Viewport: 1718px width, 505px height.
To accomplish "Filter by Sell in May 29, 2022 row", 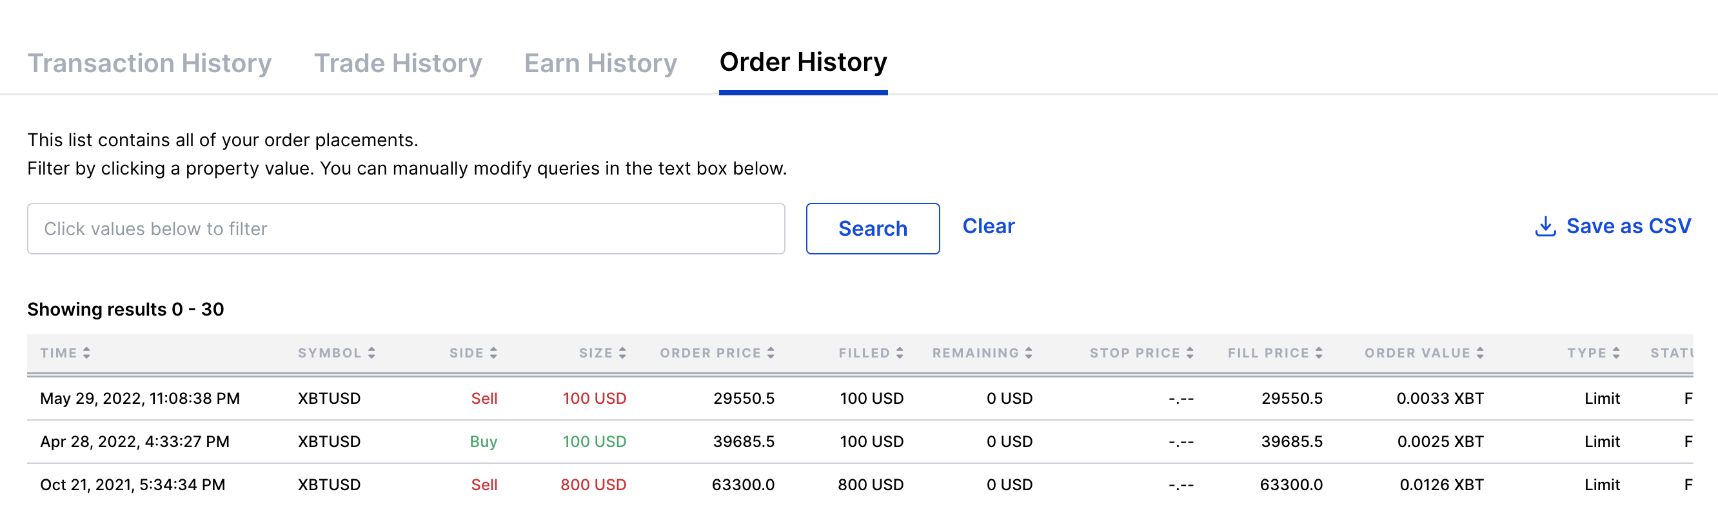I will click(x=484, y=399).
